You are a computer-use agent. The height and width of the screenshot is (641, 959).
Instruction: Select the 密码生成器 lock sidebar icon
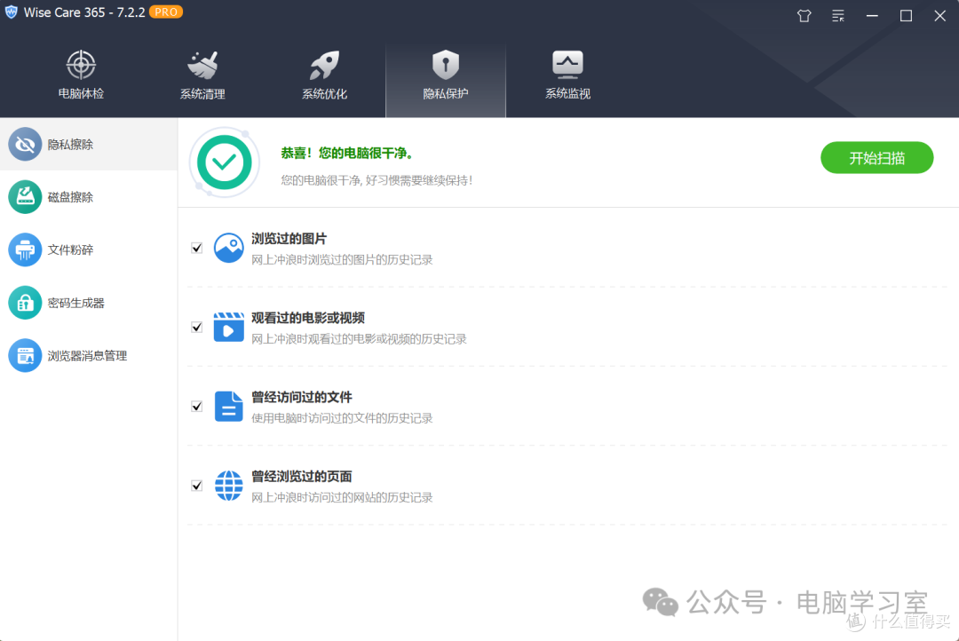(25, 303)
